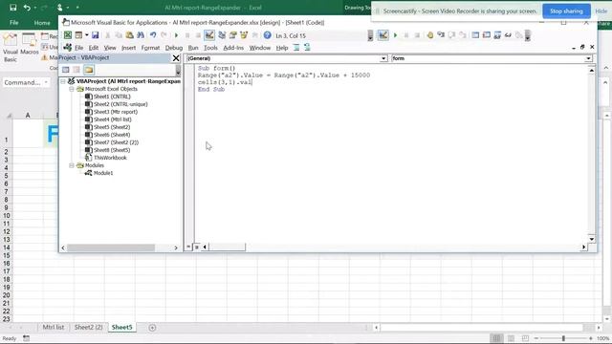Click Excel Undo arrow in quick access toolbar

pyautogui.click(x=27, y=8)
